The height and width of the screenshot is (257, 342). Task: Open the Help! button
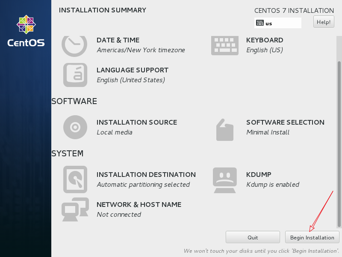click(324, 22)
